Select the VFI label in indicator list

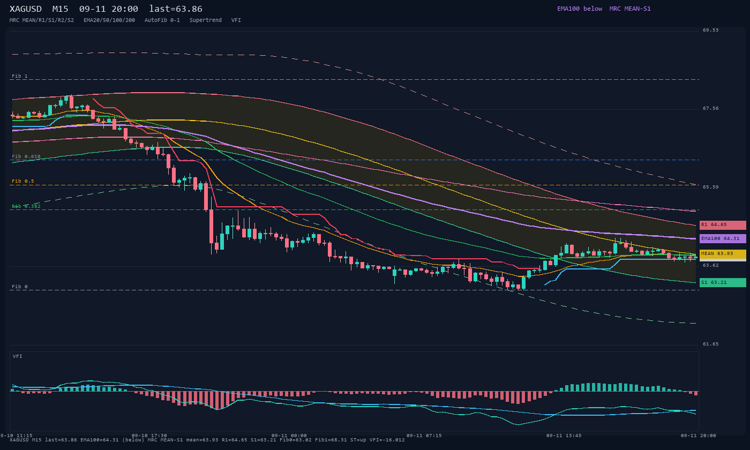click(x=236, y=20)
